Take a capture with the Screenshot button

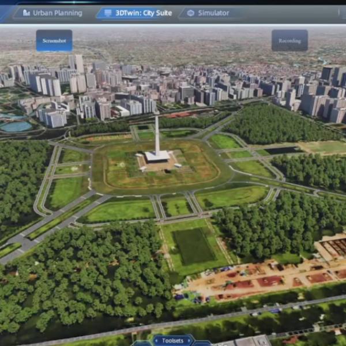click(x=54, y=40)
